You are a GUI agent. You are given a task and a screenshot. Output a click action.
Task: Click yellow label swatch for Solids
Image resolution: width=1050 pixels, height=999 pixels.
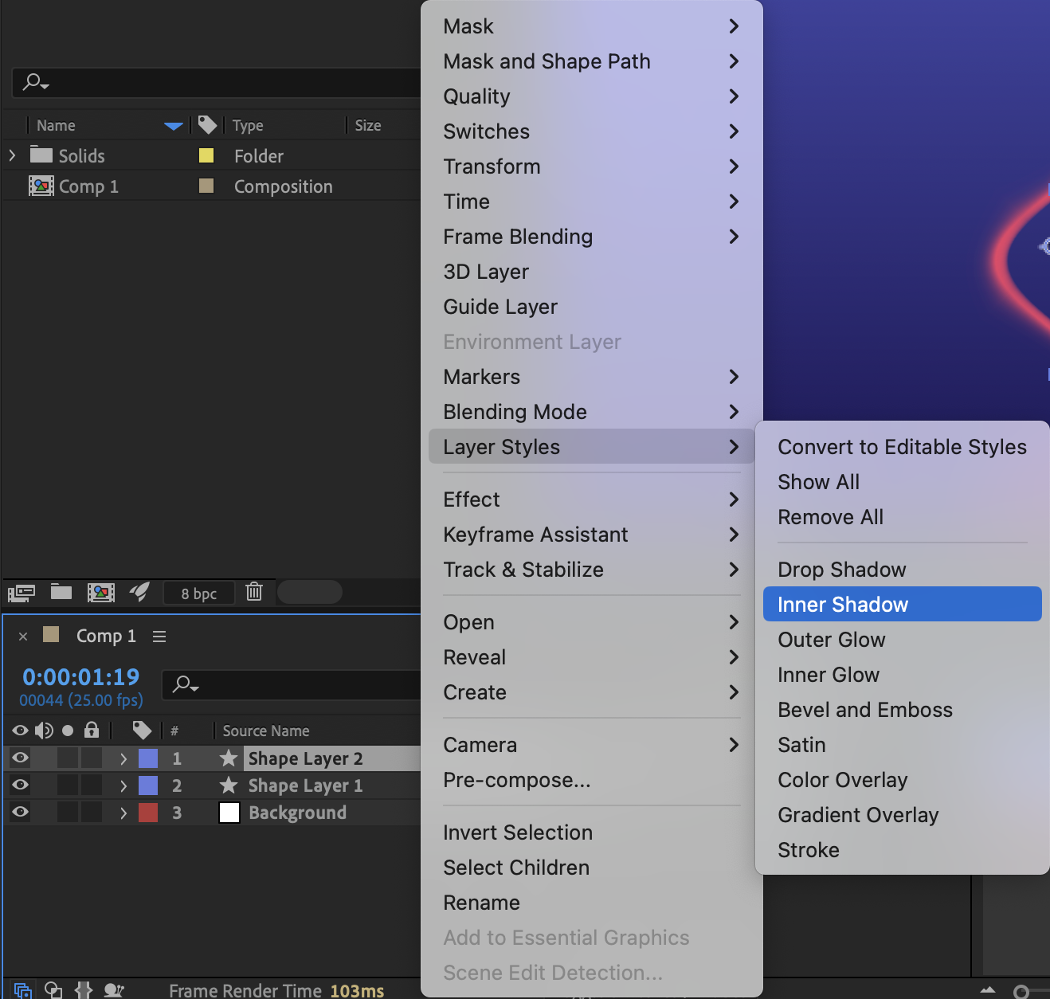pyautogui.click(x=206, y=155)
